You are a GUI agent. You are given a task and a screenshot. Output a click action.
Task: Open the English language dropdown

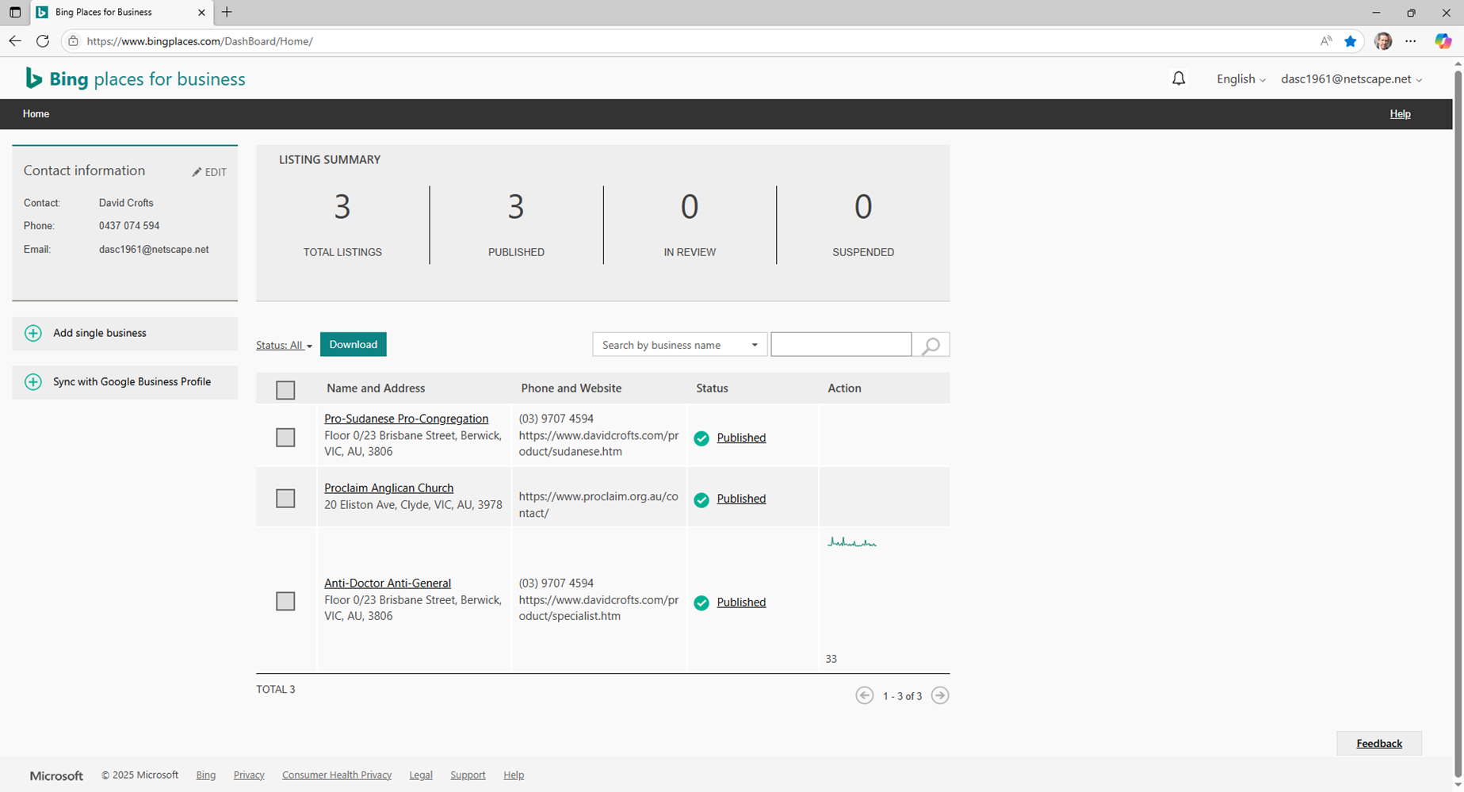click(1241, 79)
